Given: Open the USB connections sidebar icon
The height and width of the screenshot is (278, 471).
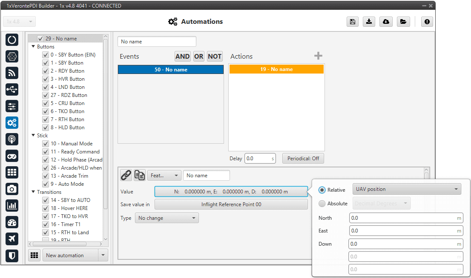Looking at the screenshot, I should tap(12, 90).
